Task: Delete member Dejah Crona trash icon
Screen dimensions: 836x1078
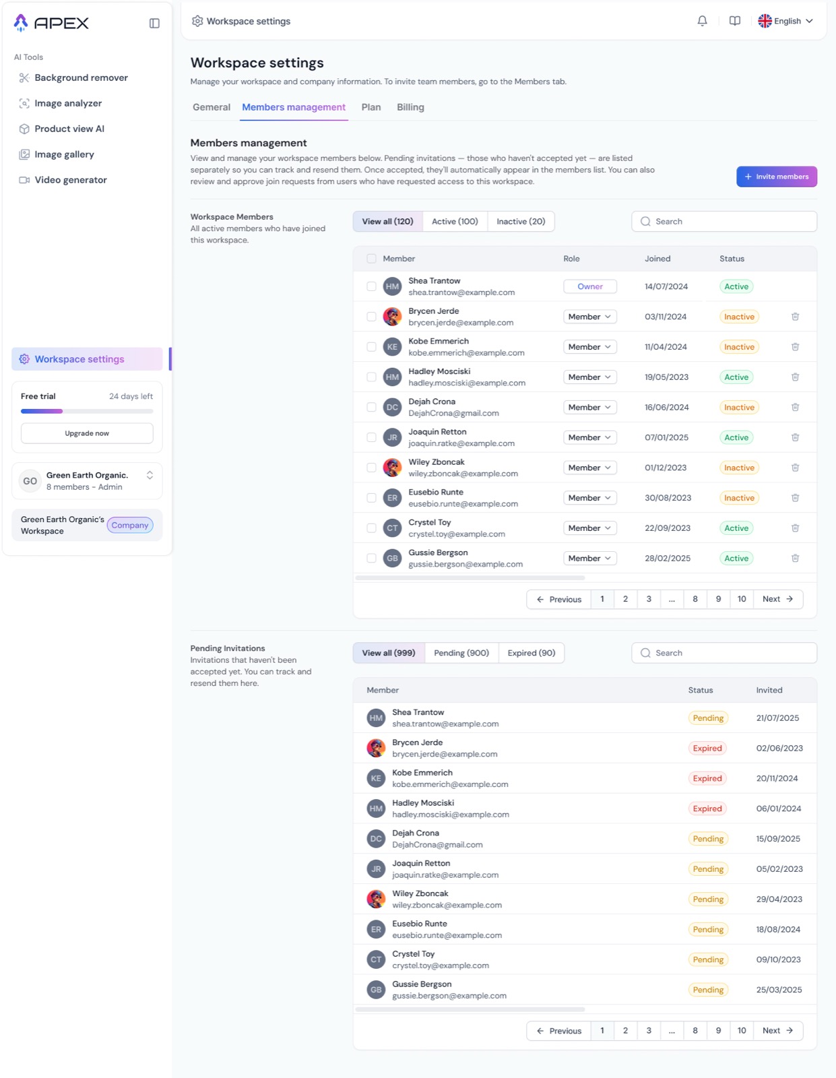Action: 795,407
